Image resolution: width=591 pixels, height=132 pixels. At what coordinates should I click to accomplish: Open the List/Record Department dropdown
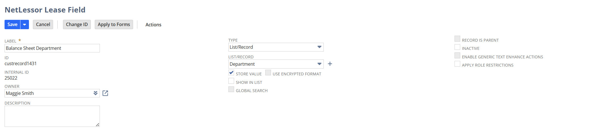tap(319, 64)
